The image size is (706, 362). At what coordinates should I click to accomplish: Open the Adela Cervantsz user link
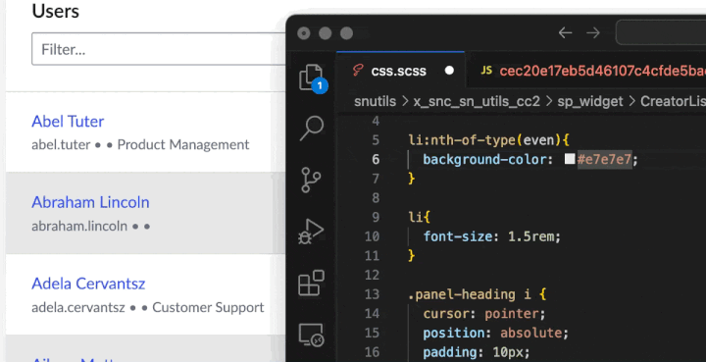[x=88, y=284]
